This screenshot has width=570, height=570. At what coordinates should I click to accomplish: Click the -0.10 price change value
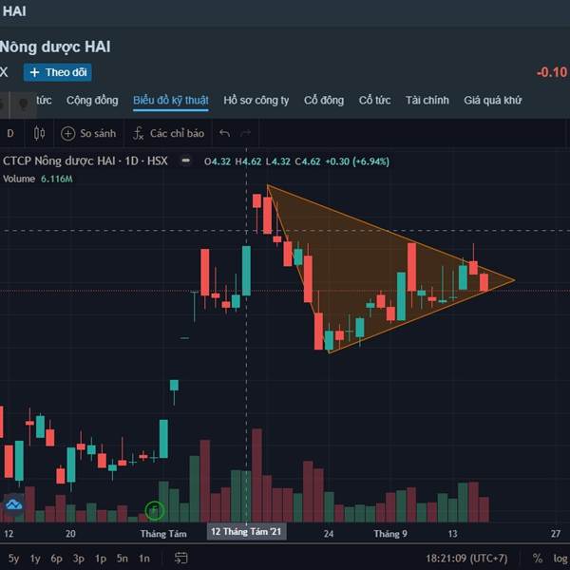point(552,72)
